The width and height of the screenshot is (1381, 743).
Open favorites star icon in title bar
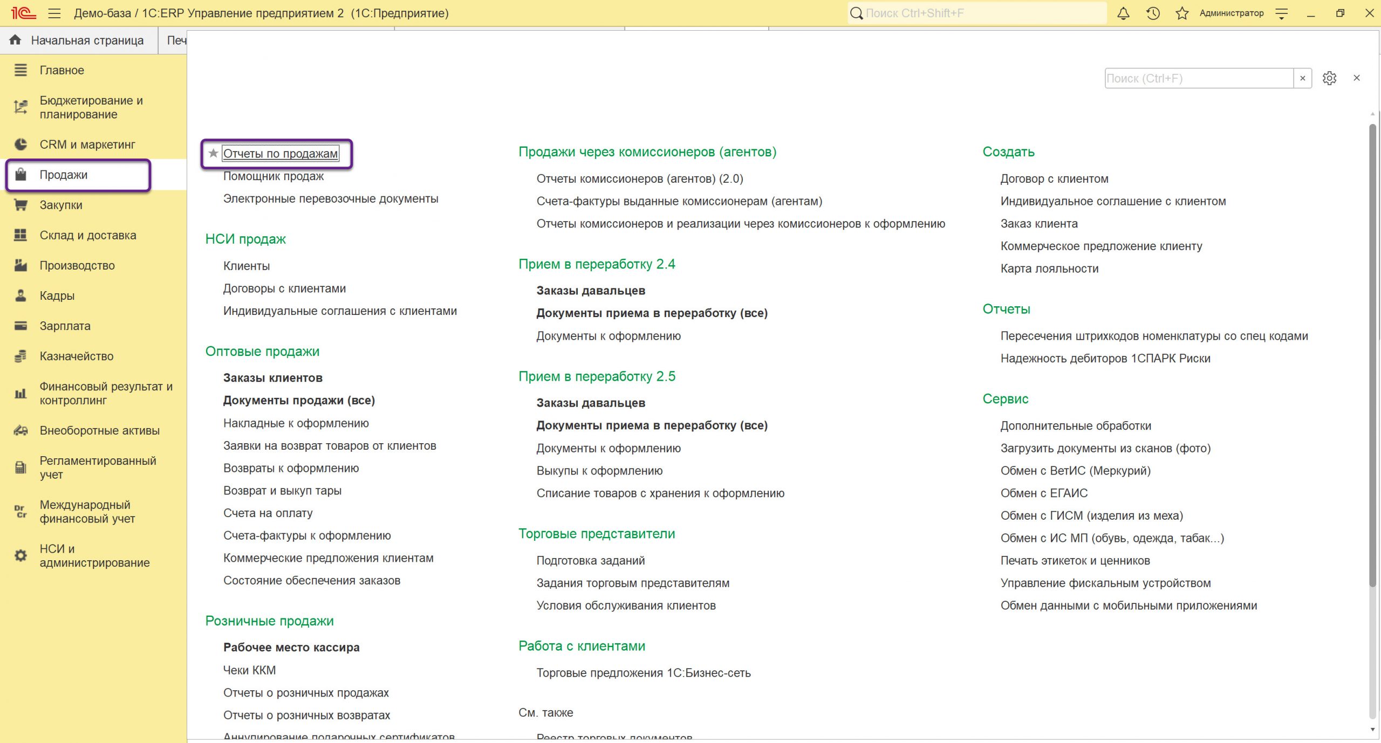click(x=1182, y=13)
